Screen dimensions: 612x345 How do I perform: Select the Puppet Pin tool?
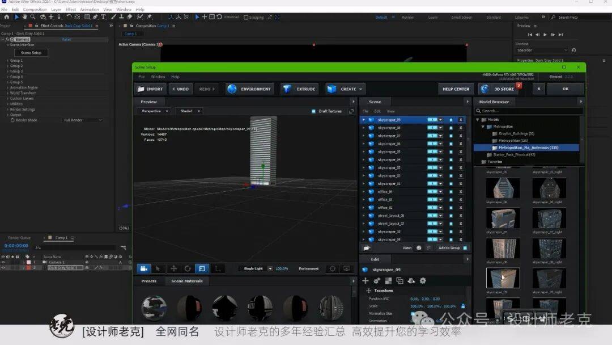click(x=149, y=17)
